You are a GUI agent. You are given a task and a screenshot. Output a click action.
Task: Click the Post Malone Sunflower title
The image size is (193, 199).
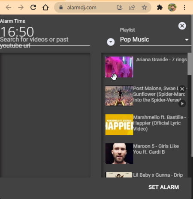160,94
